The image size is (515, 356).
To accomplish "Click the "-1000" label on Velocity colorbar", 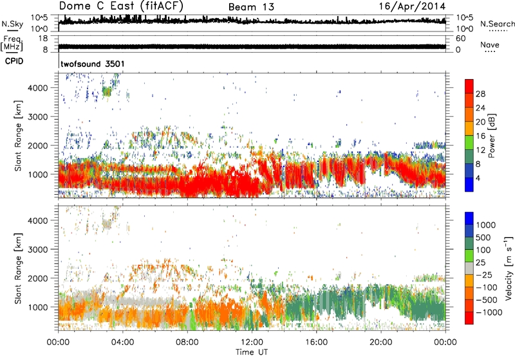I will pyautogui.click(x=489, y=312).
